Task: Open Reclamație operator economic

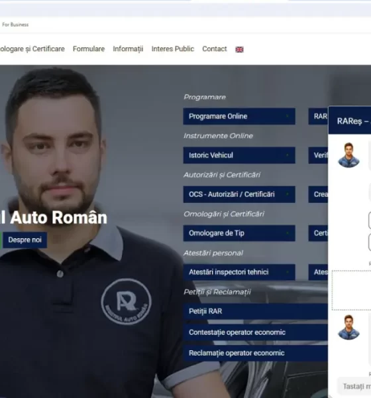Action: (255, 353)
